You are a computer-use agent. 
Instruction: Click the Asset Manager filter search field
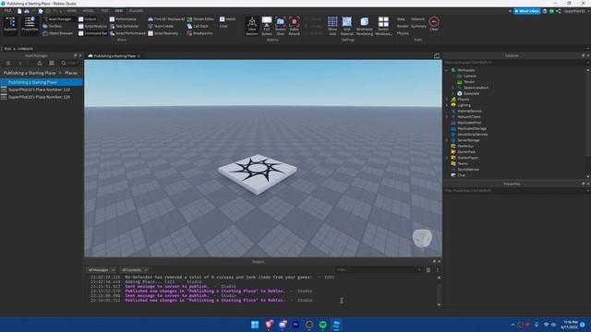coord(70,63)
